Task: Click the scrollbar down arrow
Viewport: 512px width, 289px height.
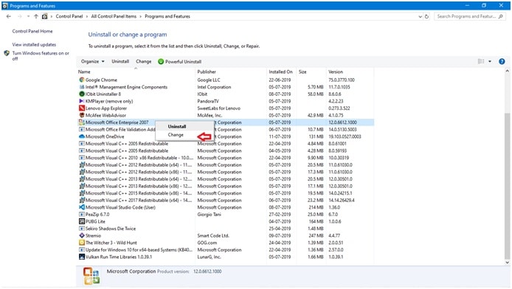Action: coord(507,262)
